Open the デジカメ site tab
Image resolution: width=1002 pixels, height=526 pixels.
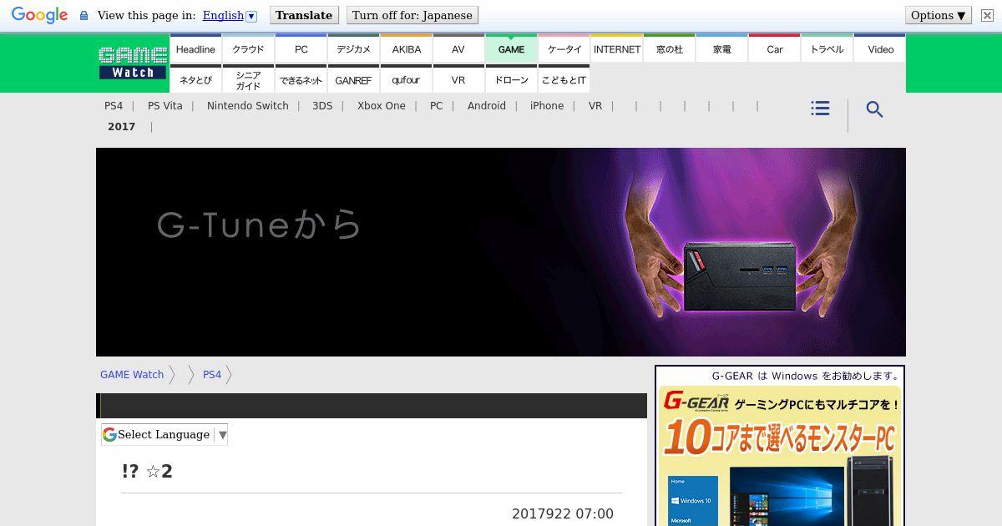click(353, 49)
